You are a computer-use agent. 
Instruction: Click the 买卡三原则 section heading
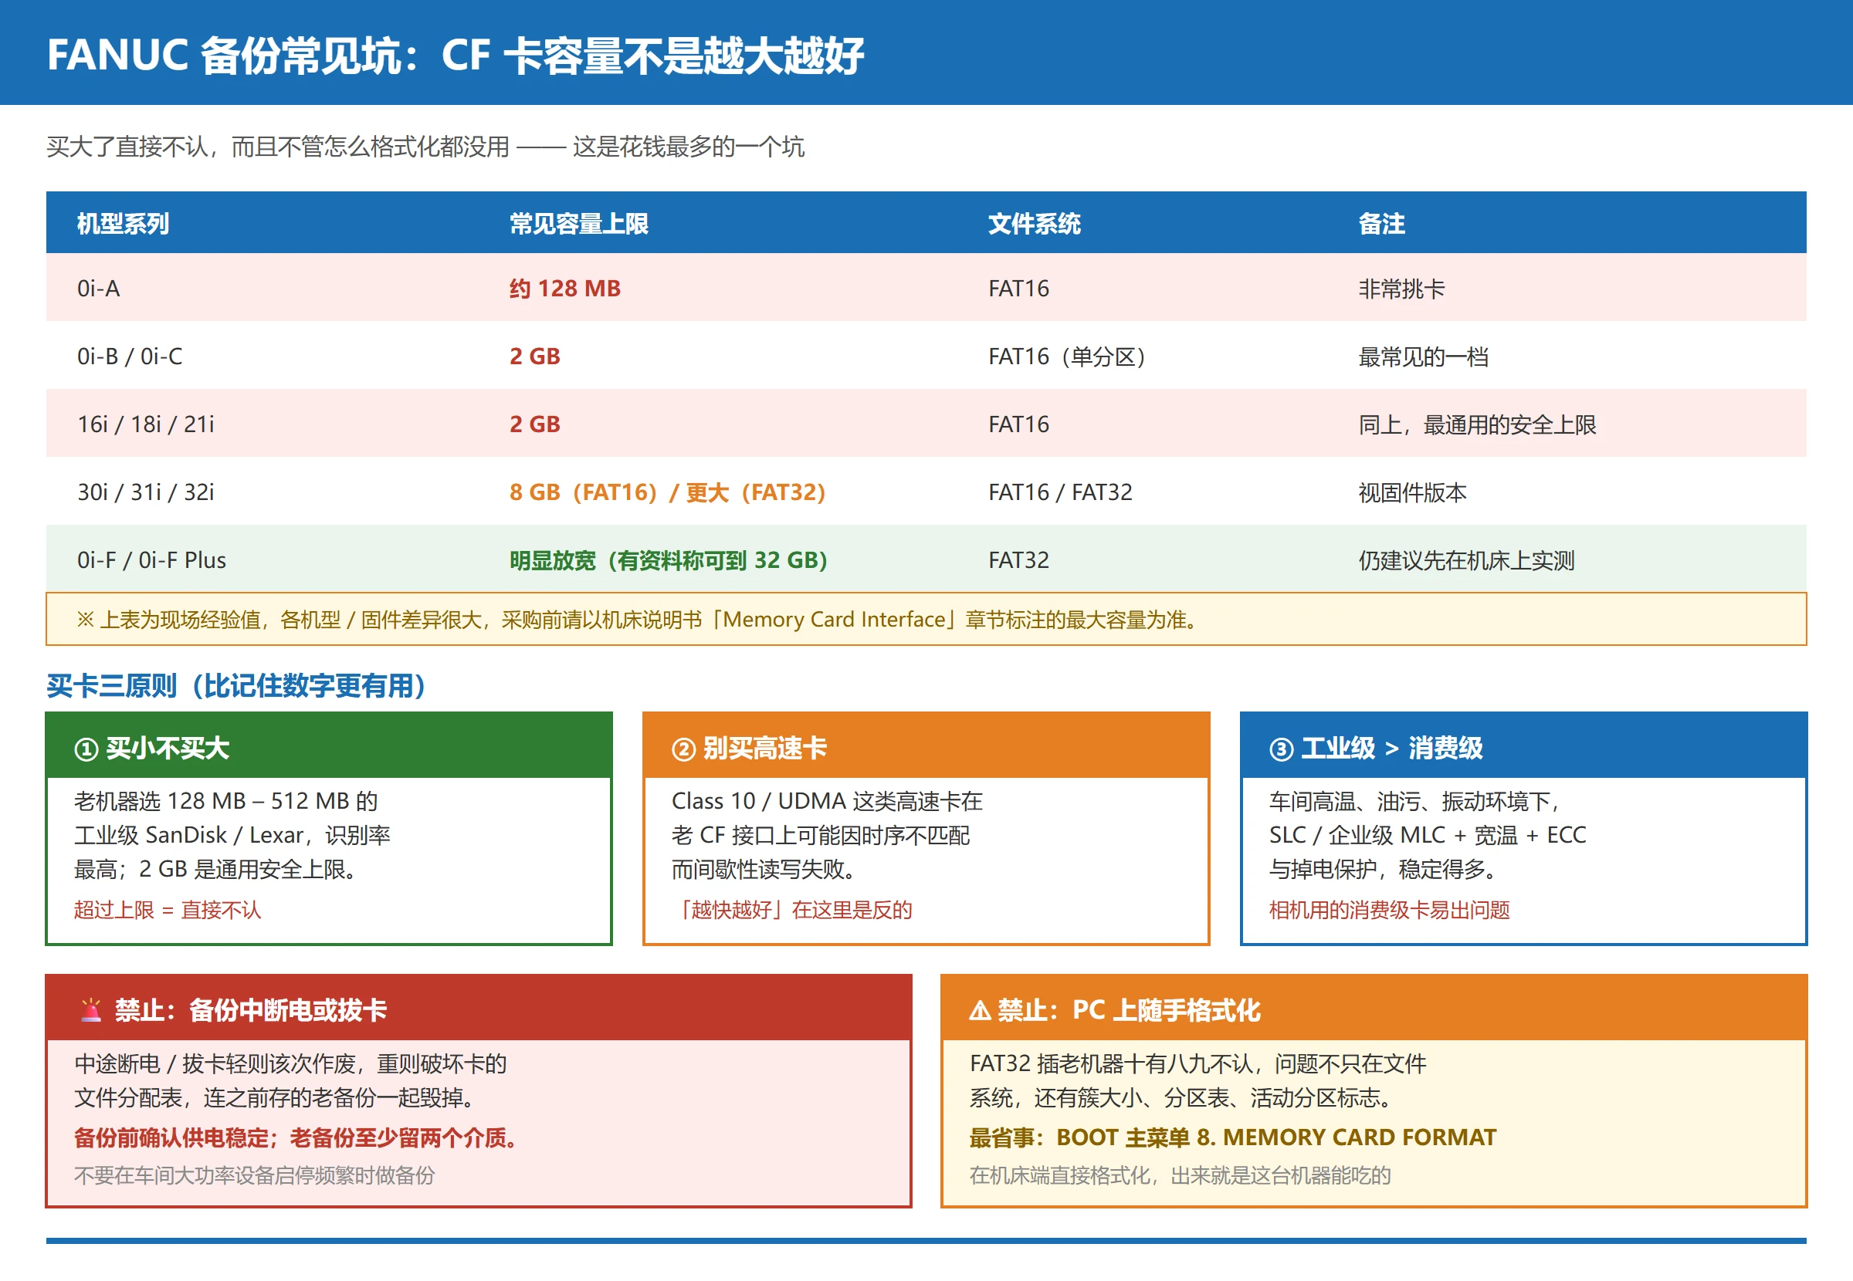click(x=236, y=685)
